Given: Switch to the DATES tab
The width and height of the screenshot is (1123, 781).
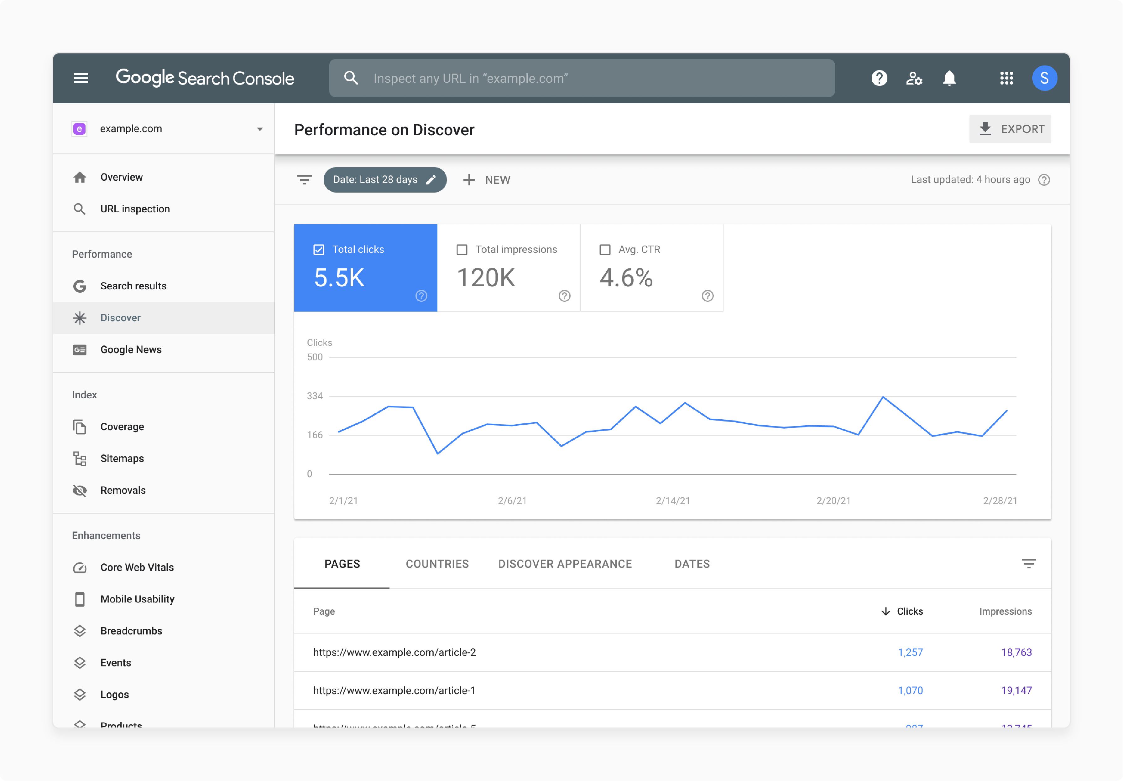Looking at the screenshot, I should click(x=692, y=564).
